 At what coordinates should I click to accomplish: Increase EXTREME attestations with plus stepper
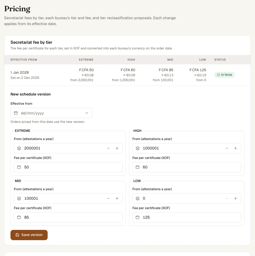[117, 148]
